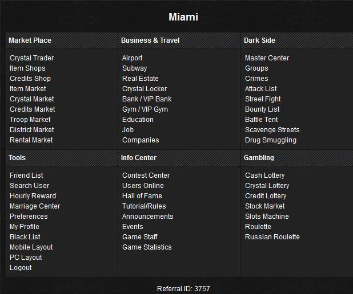Viewport: 353px width, 294px height.
Task: Play the Slots Machine
Action: (x=267, y=217)
